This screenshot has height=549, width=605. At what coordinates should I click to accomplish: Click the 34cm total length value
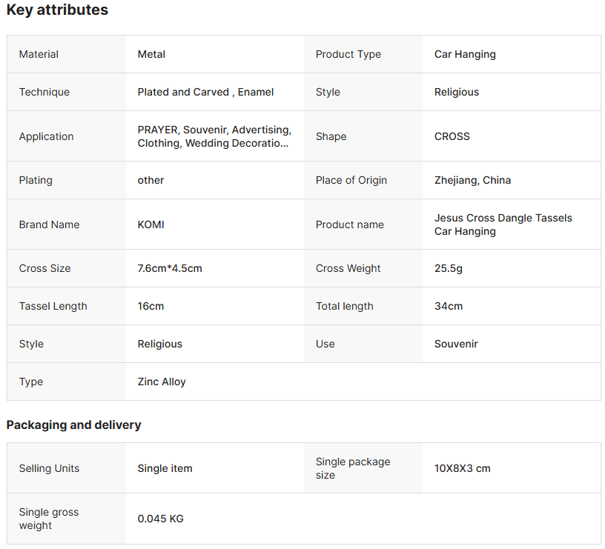[x=448, y=306]
